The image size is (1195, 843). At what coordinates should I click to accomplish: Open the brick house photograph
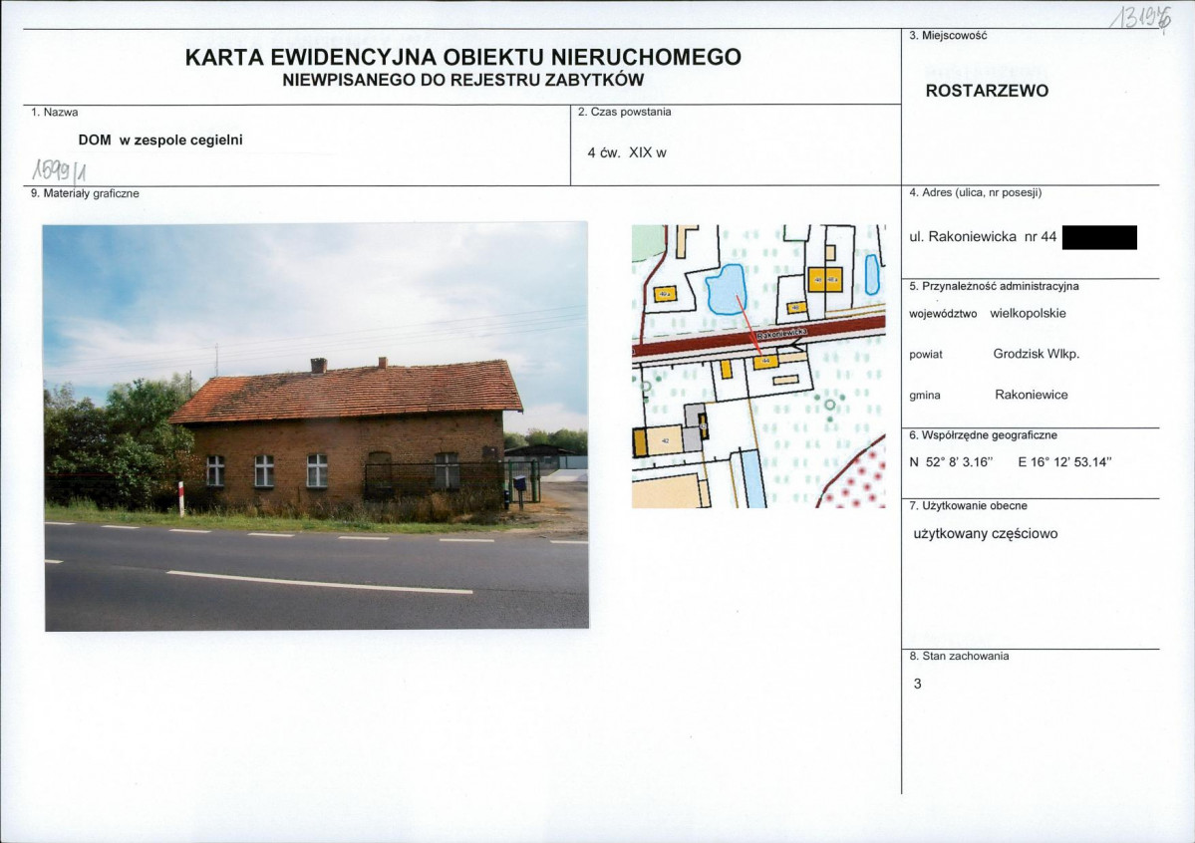pyautogui.click(x=316, y=426)
